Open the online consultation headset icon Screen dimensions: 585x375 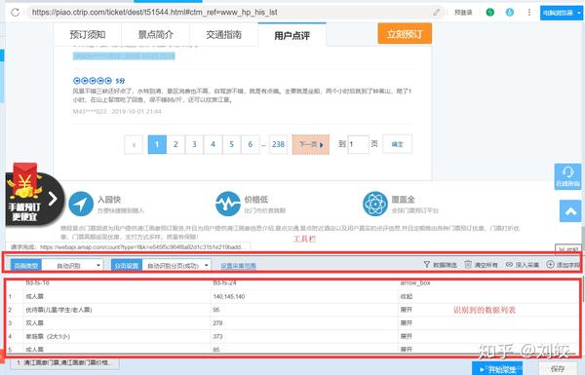[567, 176]
